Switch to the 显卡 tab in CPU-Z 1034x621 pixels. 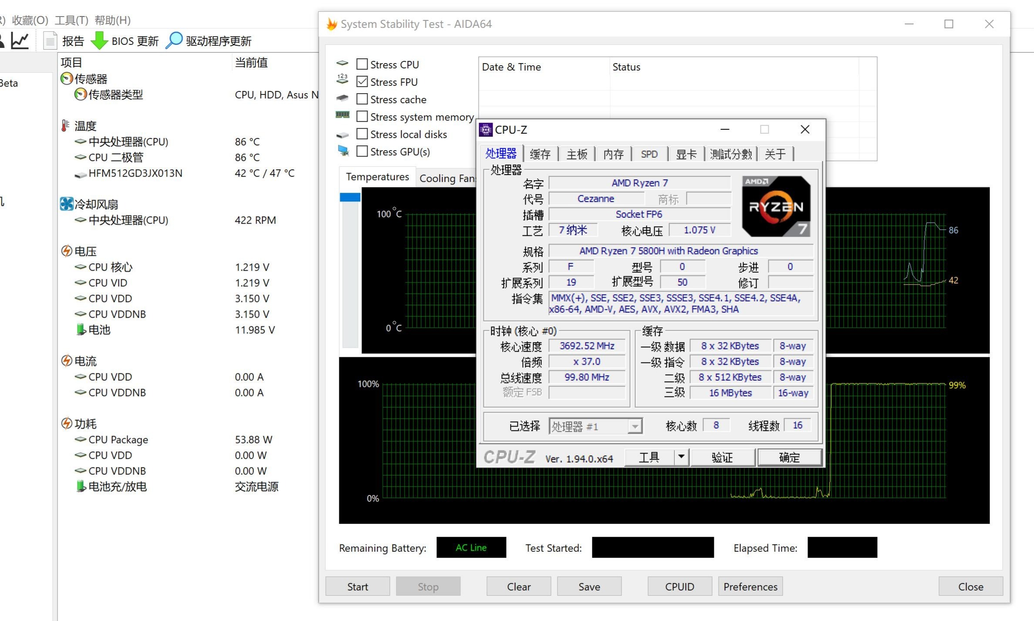point(686,154)
